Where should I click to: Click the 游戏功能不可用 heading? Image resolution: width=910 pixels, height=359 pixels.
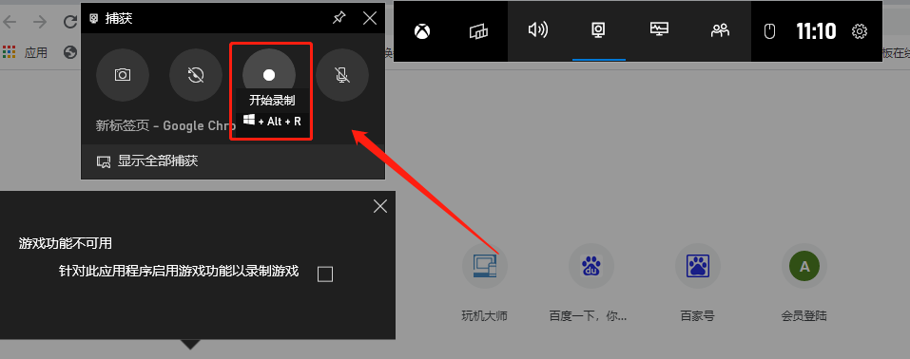pos(65,243)
